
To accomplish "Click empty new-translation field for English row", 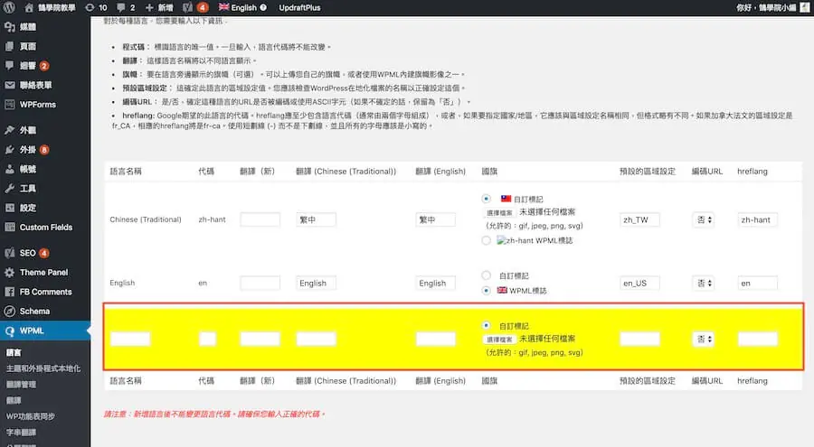I will coord(260,284).
